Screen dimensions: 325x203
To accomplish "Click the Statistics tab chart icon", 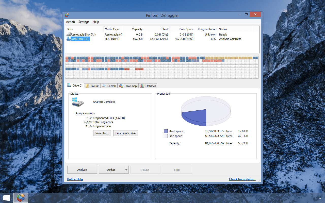I will coord(142,86).
